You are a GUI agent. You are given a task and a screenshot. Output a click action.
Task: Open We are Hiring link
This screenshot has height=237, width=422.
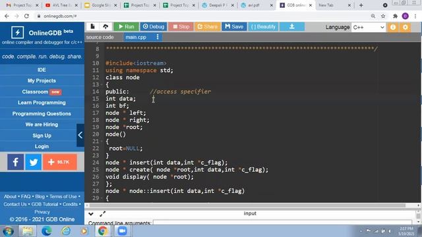coord(42,124)
